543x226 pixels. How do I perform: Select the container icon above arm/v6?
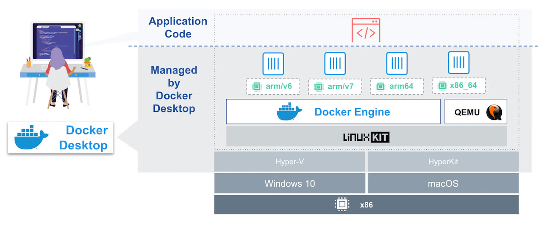point(273,64)
